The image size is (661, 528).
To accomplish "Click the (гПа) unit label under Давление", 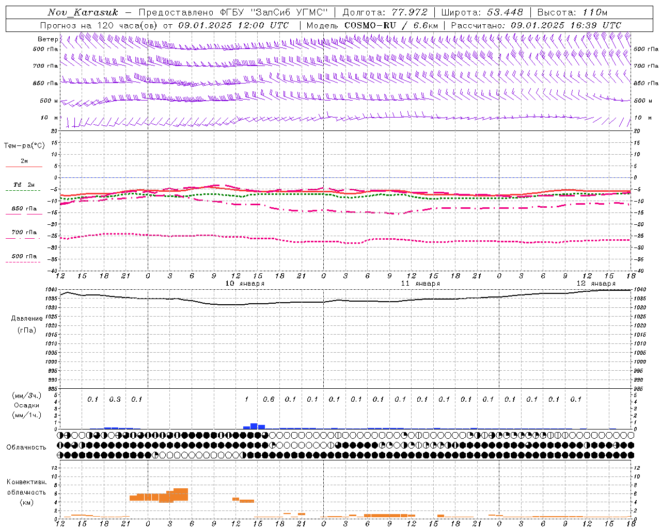I will pos(27,330).
